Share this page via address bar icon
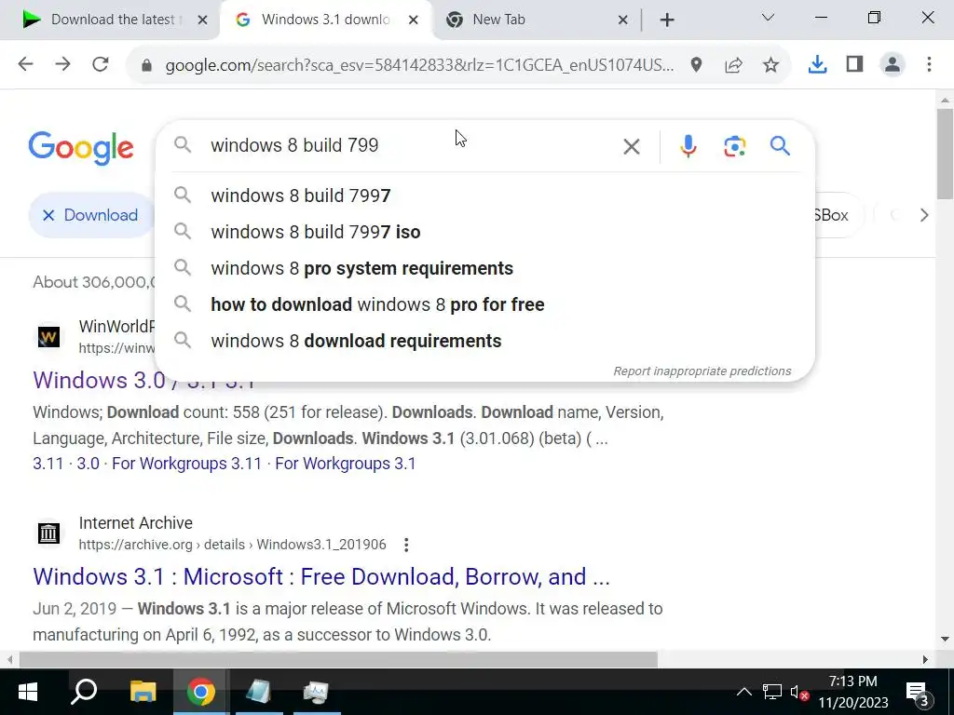The width and height of the screenshot is (954, 715). pyautogui.click(x=734, y=64)
